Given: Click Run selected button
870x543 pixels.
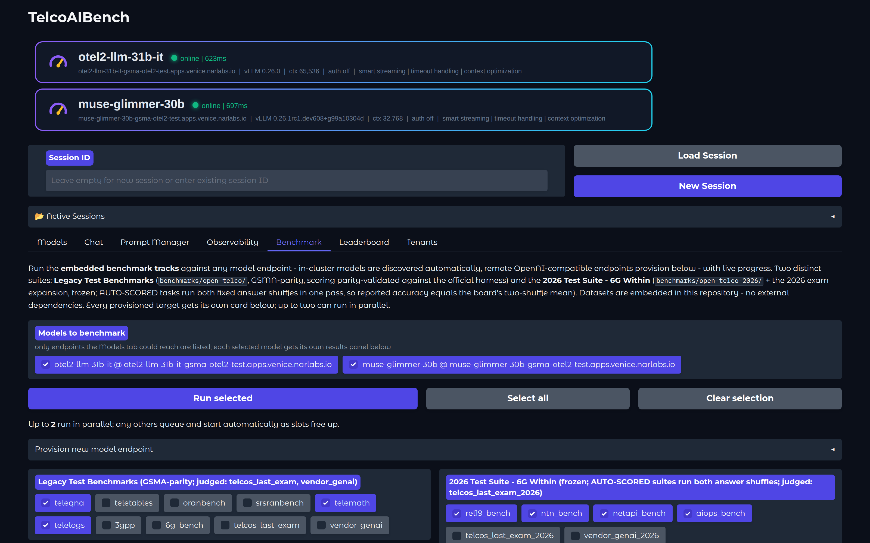Looking at the screenshot, I should (223, 398).
